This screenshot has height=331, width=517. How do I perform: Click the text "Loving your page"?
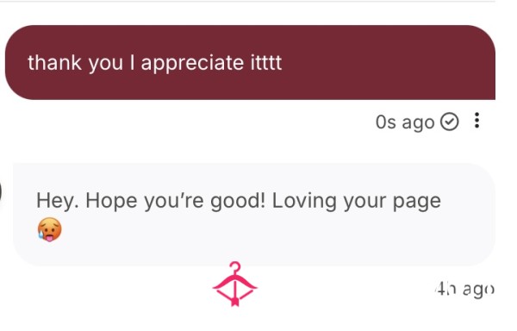357,201
